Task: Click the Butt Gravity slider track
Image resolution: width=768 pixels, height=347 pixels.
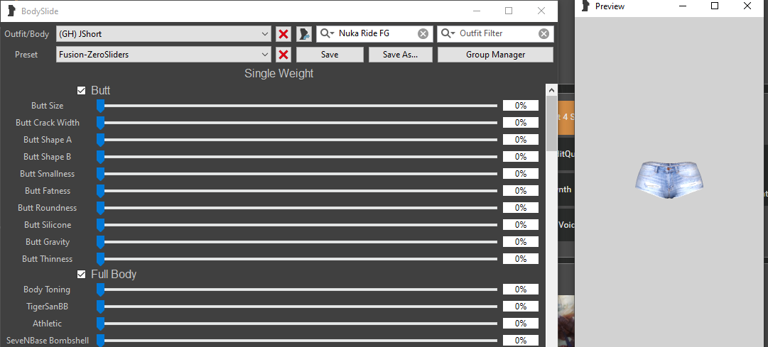Action: pos(297,242)
